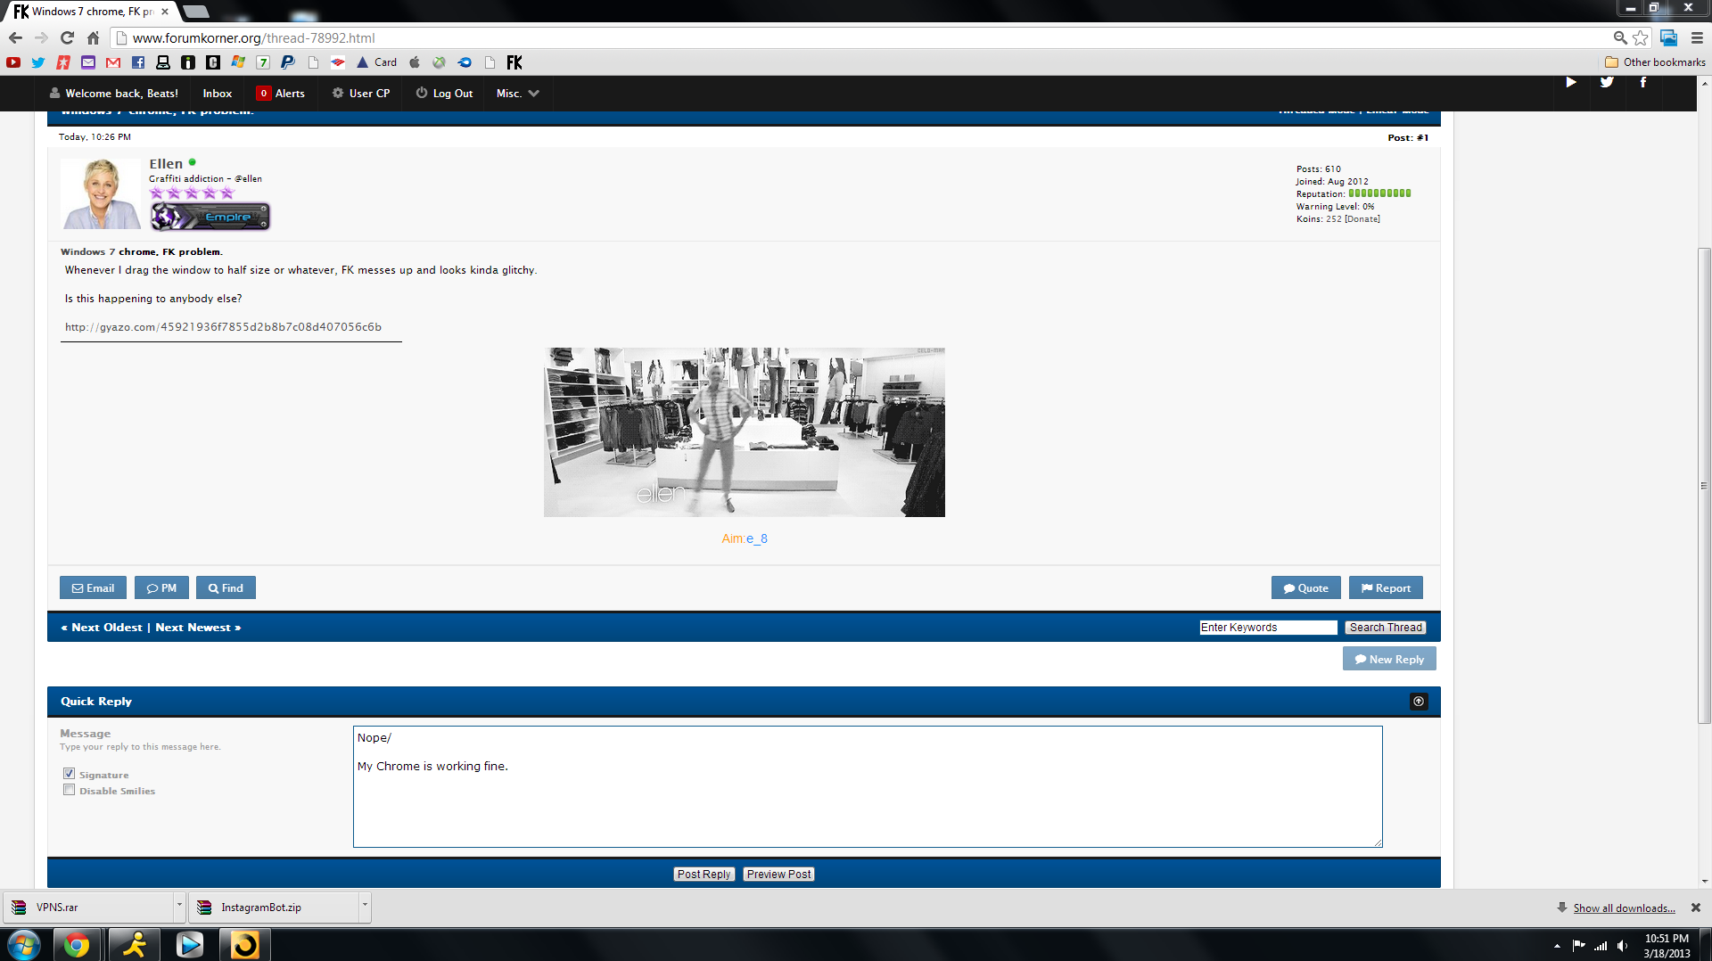Open the Windows logo bookmark

pos(238,62)
